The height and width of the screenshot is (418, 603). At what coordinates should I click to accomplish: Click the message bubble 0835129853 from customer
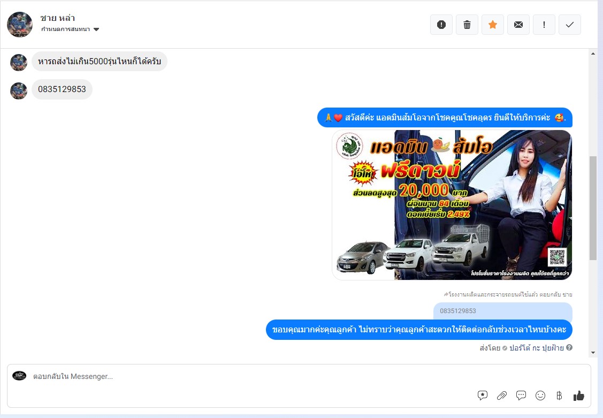62,89
